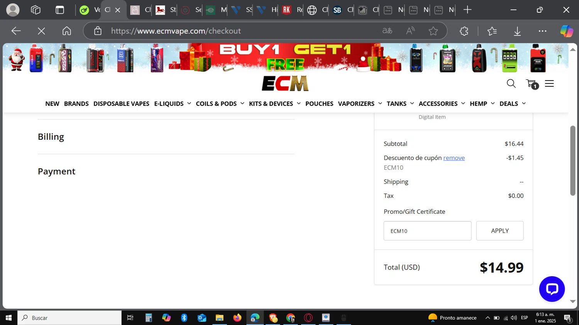Image resolution: width=579 pixels, height=325 pixels.
Task: Click scrollbar down arrow
Action: (573, 302)
